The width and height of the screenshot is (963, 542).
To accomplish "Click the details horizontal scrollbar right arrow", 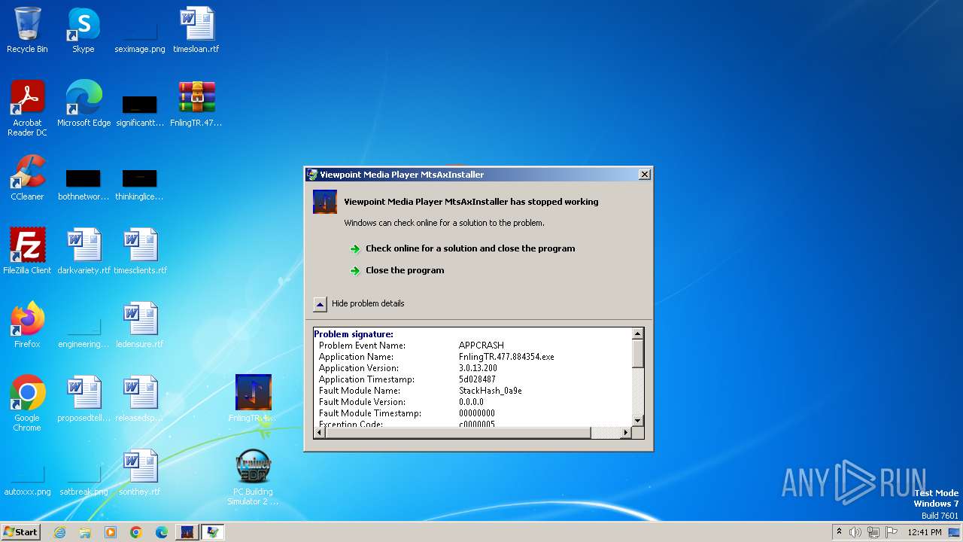I will pos(626,432).
